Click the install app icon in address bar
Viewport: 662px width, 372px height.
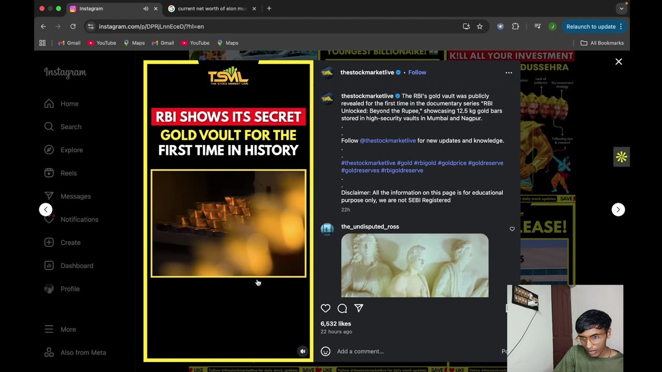pyautogui.click(x=466, y=26)
